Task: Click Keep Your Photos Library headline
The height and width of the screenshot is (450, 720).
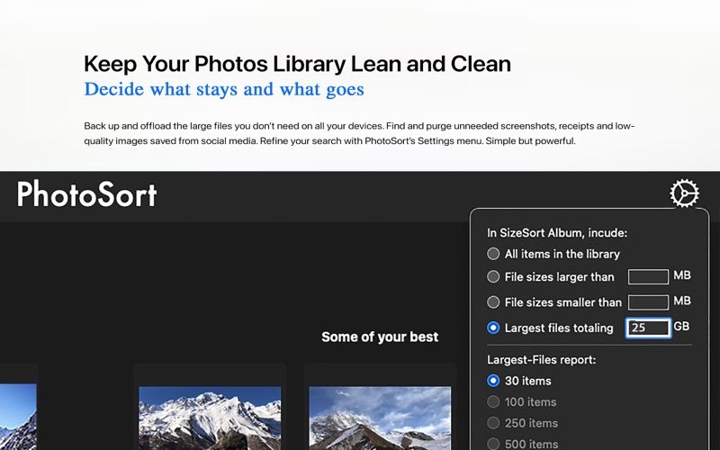Action: 297,64
